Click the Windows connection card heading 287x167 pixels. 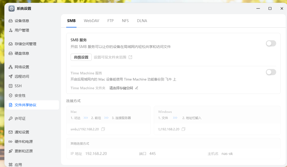tap(165, 112)
